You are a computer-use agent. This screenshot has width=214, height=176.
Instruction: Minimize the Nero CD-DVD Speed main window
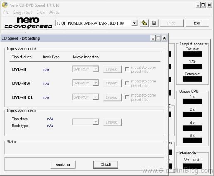(198, 5)
